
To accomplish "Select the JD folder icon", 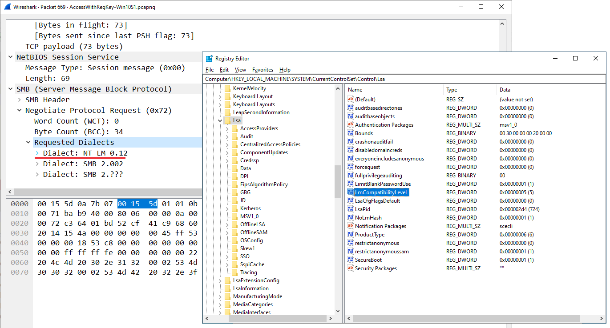I will point(234,200).
